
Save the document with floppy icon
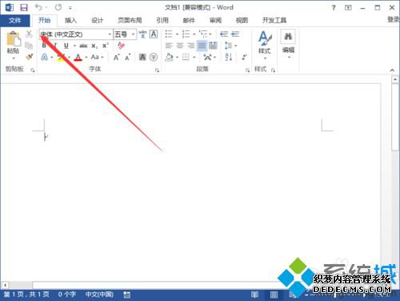point(24,7)
